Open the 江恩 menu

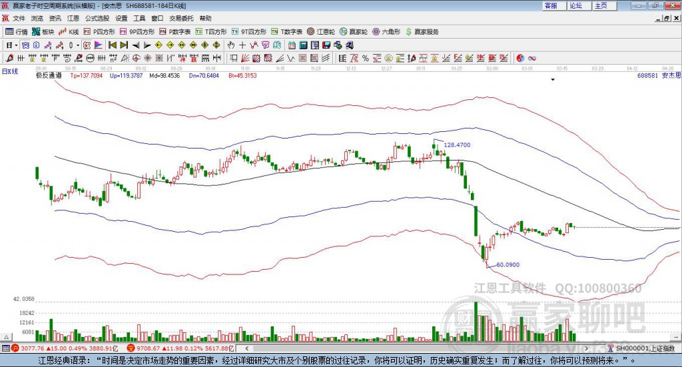click(73, 18)
